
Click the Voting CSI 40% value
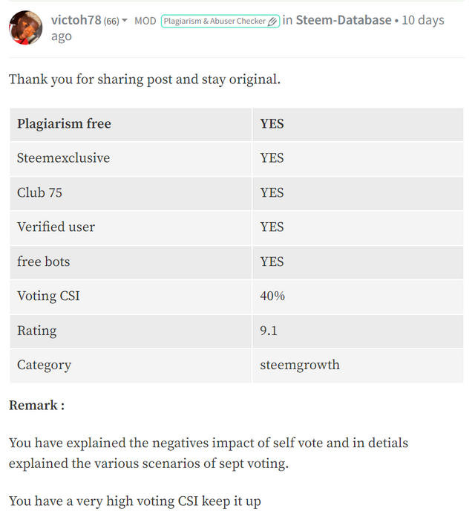pyautogui.click(x=272, y=296)
